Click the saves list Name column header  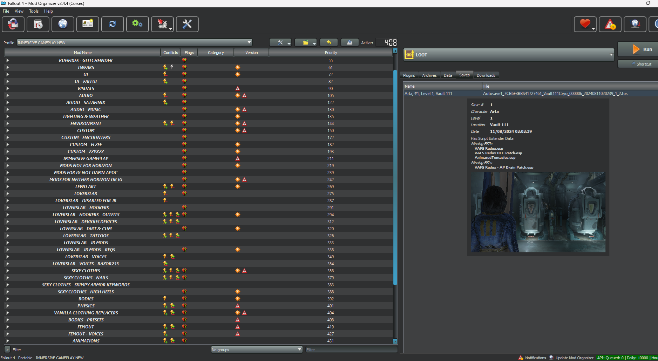click(443, 86)
